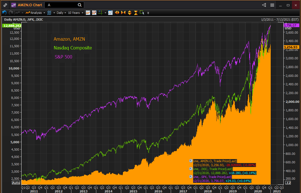Click the S&P 500 legend label
The width and height of the screenshot is (301, 193).
[63, 57]
